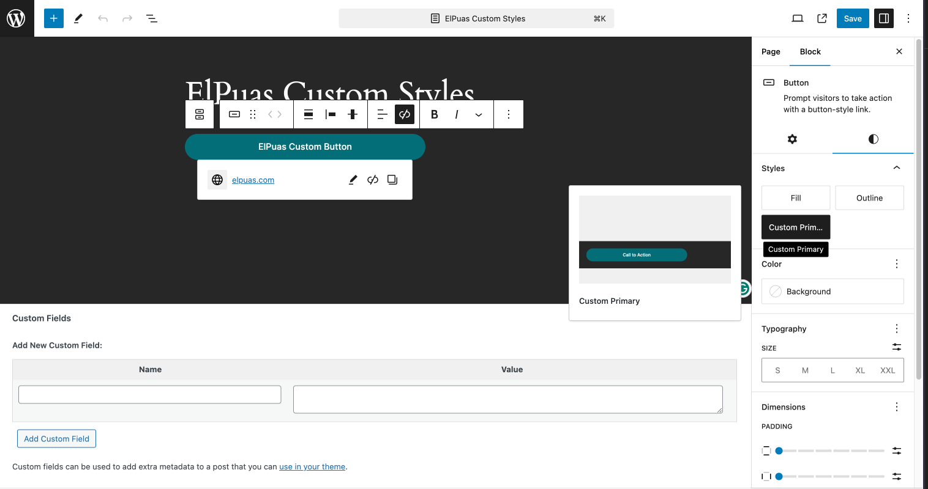
Task: Toggle bold formatting
Action: click(x=435, y=114)
